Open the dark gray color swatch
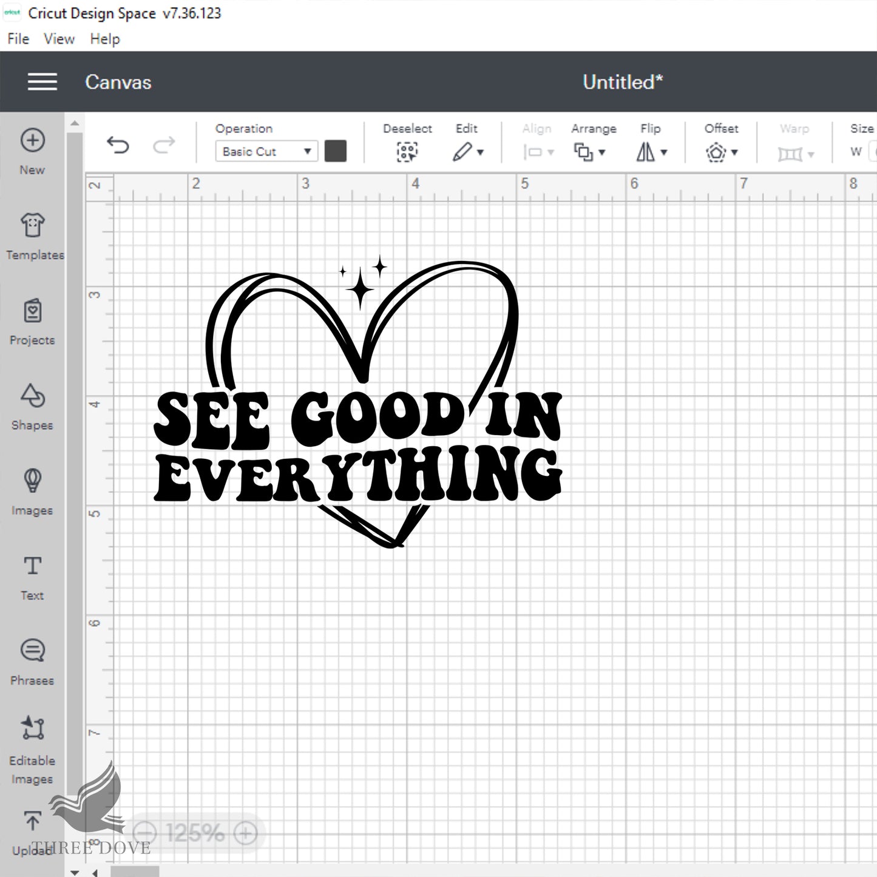Viewport: 877px width, 877px height. point(336,151)
